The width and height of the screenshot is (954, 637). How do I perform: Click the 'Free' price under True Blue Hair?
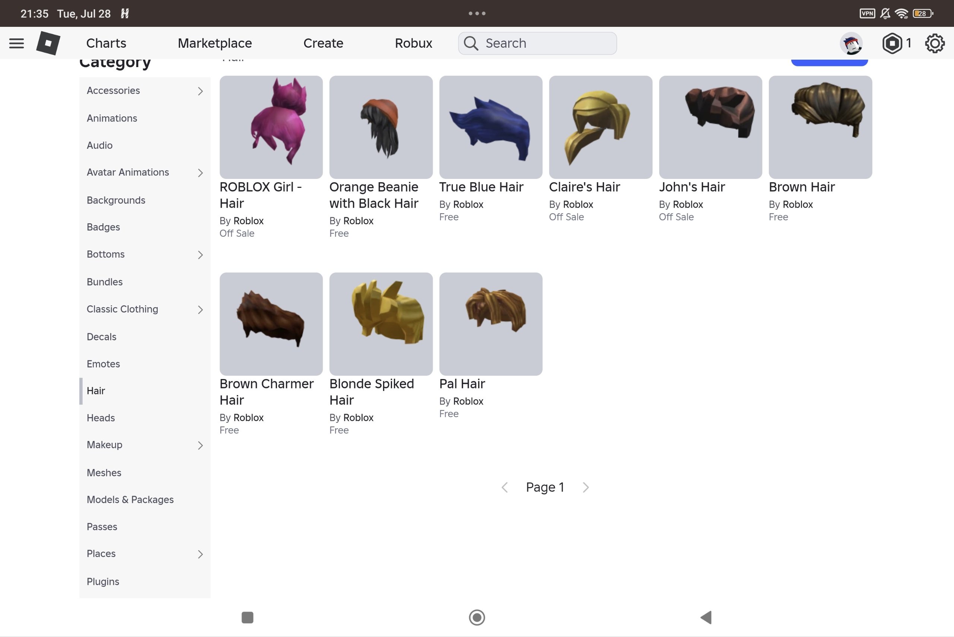tap(449, 217)
